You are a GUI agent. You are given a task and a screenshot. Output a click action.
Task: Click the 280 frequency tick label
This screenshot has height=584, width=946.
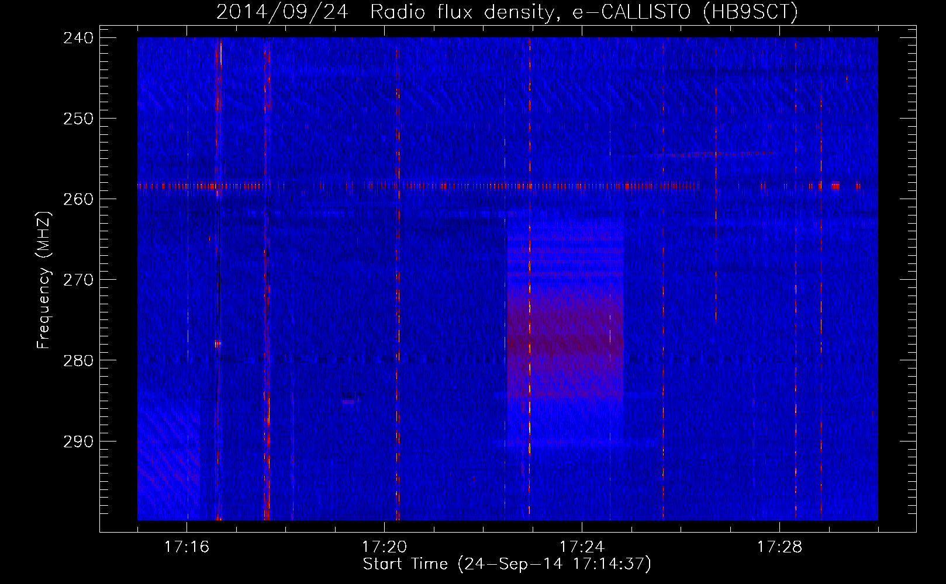coord(78,360)
